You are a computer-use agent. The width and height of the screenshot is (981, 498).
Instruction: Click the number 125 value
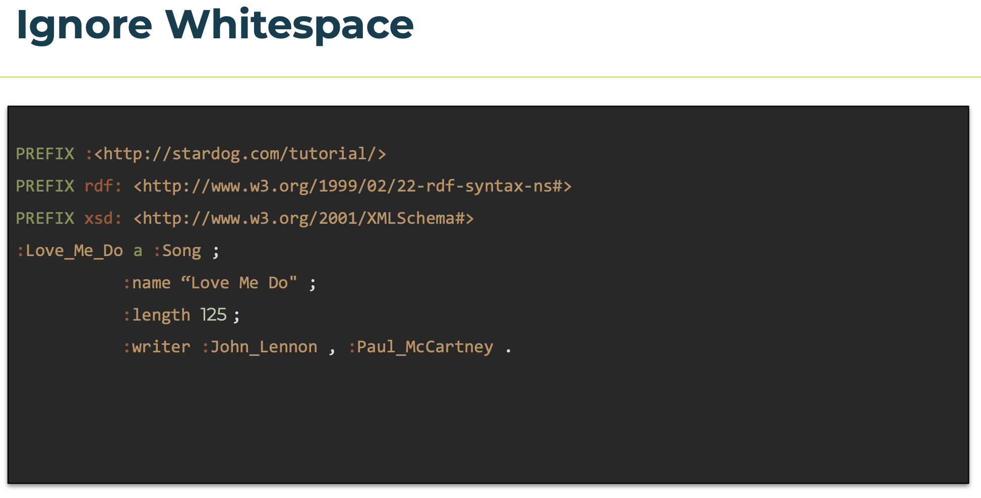click(213, 315)
